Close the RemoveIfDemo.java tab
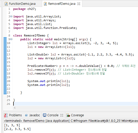This screenshot has width=138, height=133. coord(79,4)
